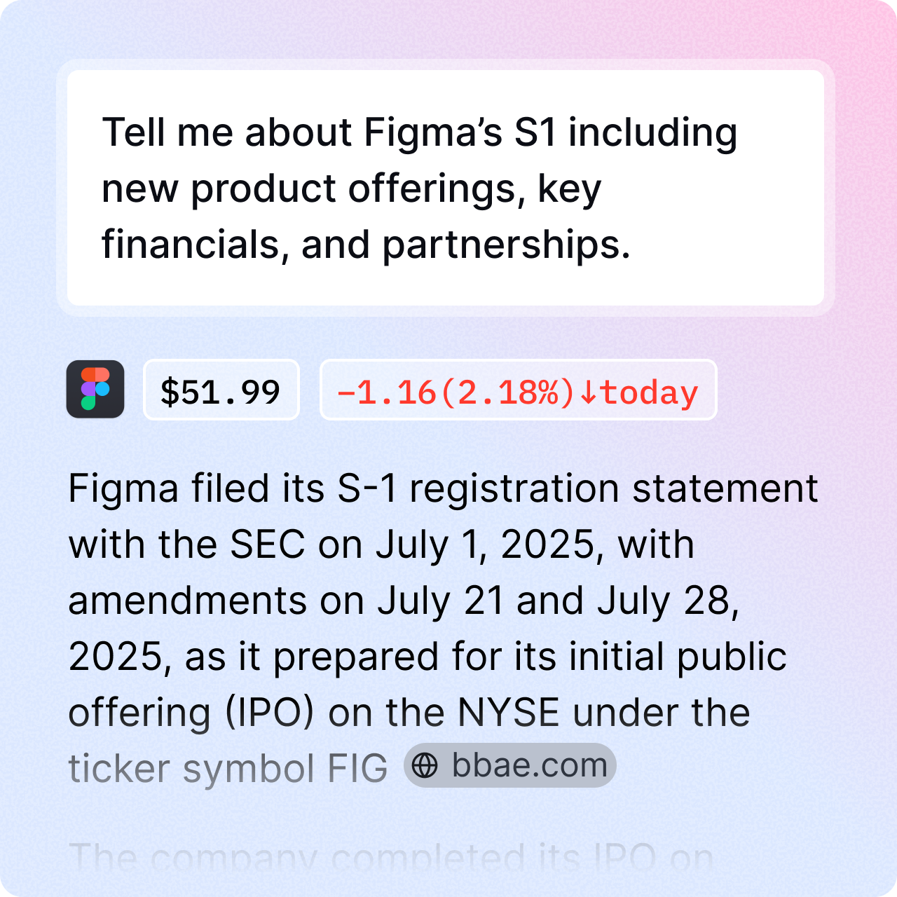The image size is (897, 897).
Task: Click the globe icon beside bbae.com
Action: (425, 765)
